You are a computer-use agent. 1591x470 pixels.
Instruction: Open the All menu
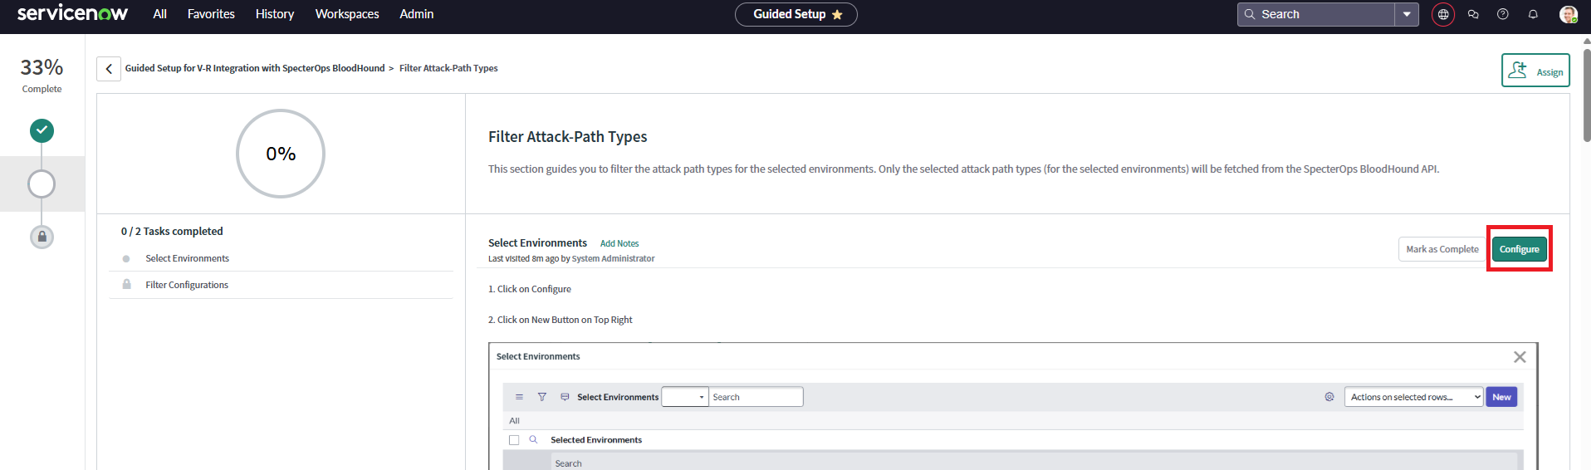click(160, 14)
